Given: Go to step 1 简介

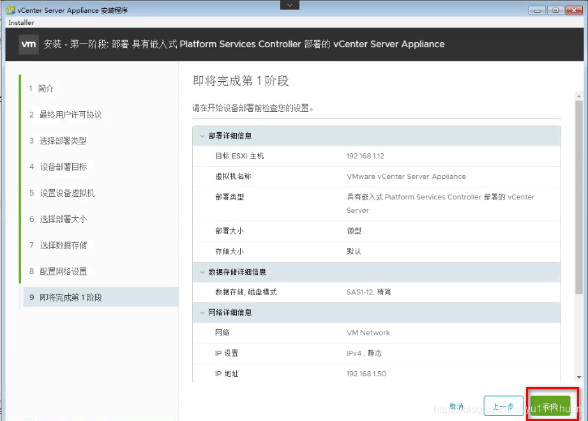Looking at the screenshot, I should (41, 89).
